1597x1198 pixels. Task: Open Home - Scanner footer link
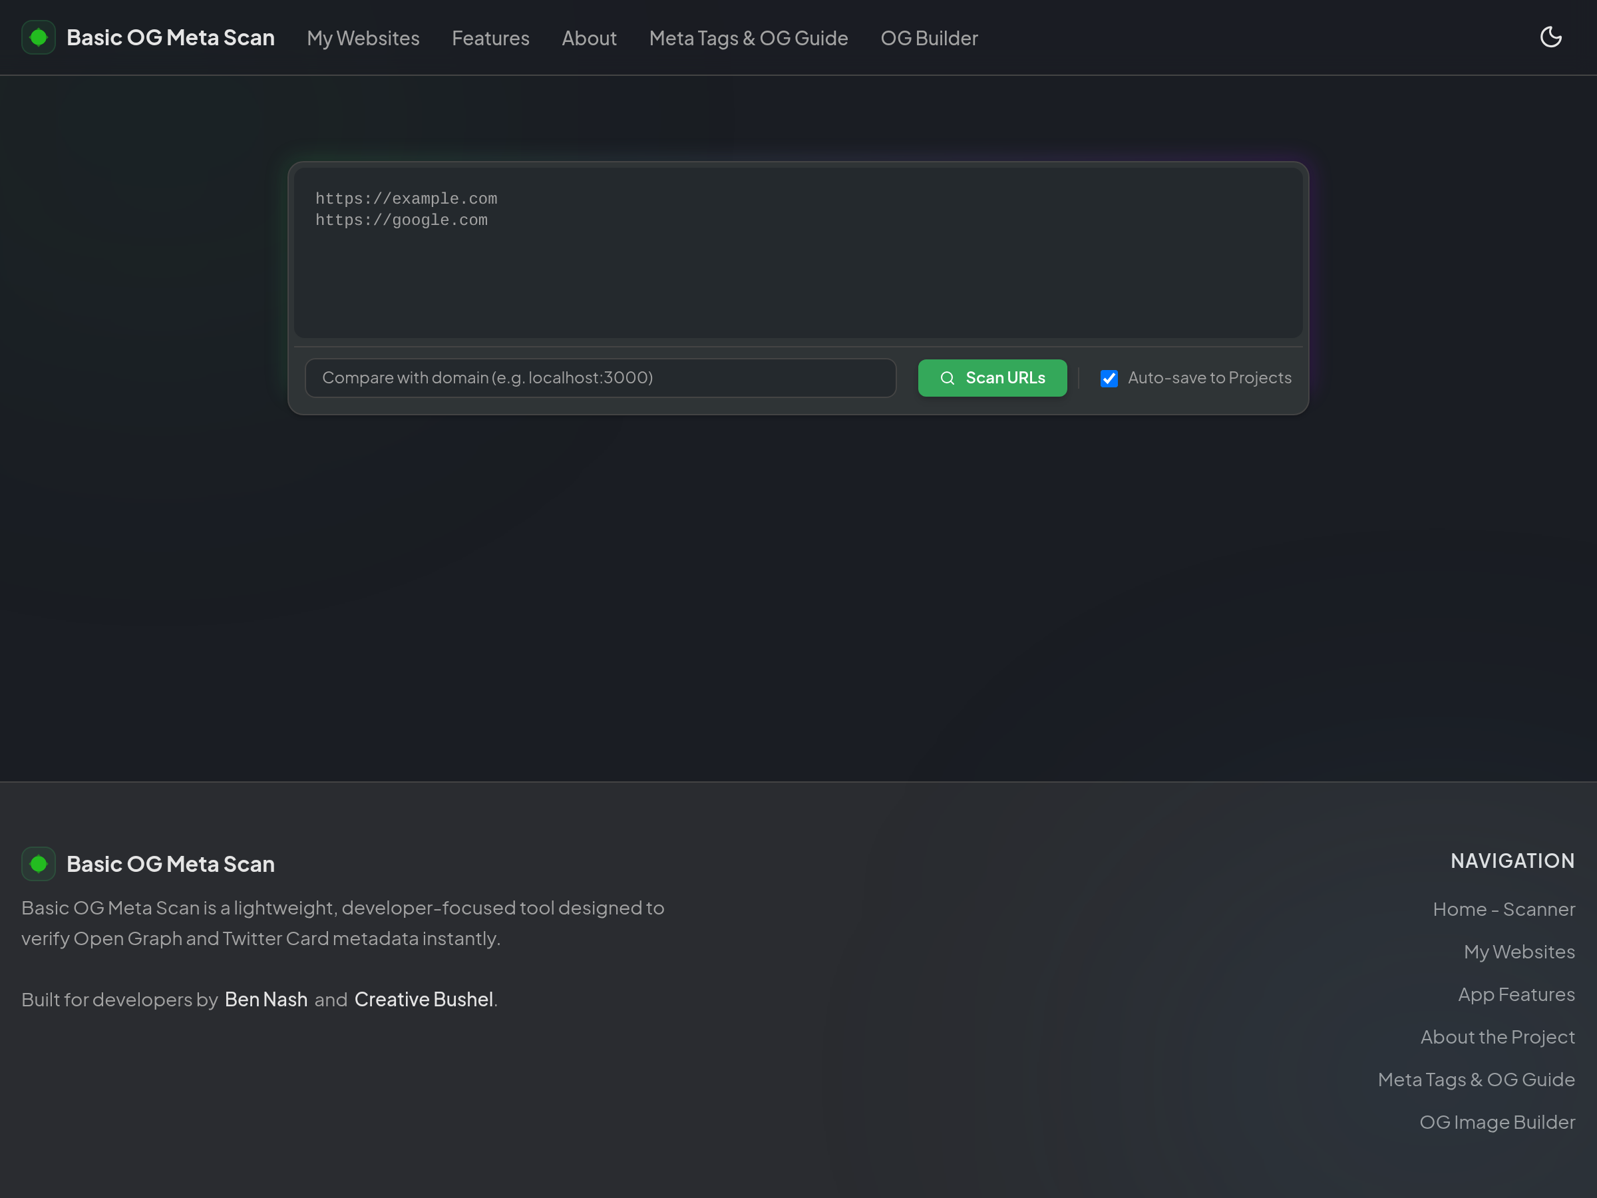(x=1504, y=909)
